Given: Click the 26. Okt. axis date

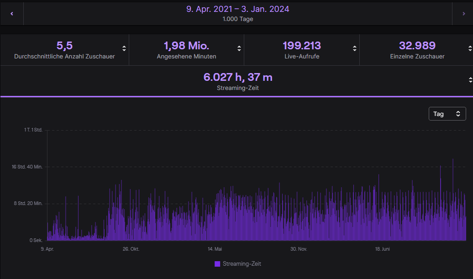Looking at the screenshot, I should coord(131,249).
